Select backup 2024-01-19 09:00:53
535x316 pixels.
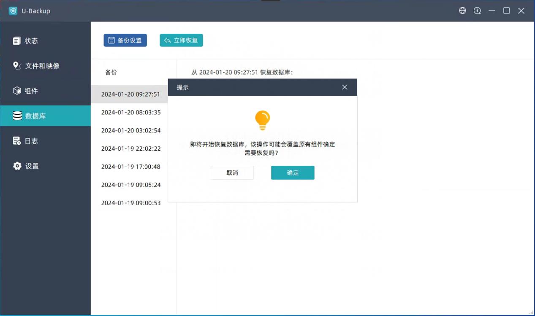tap(131, 203)
